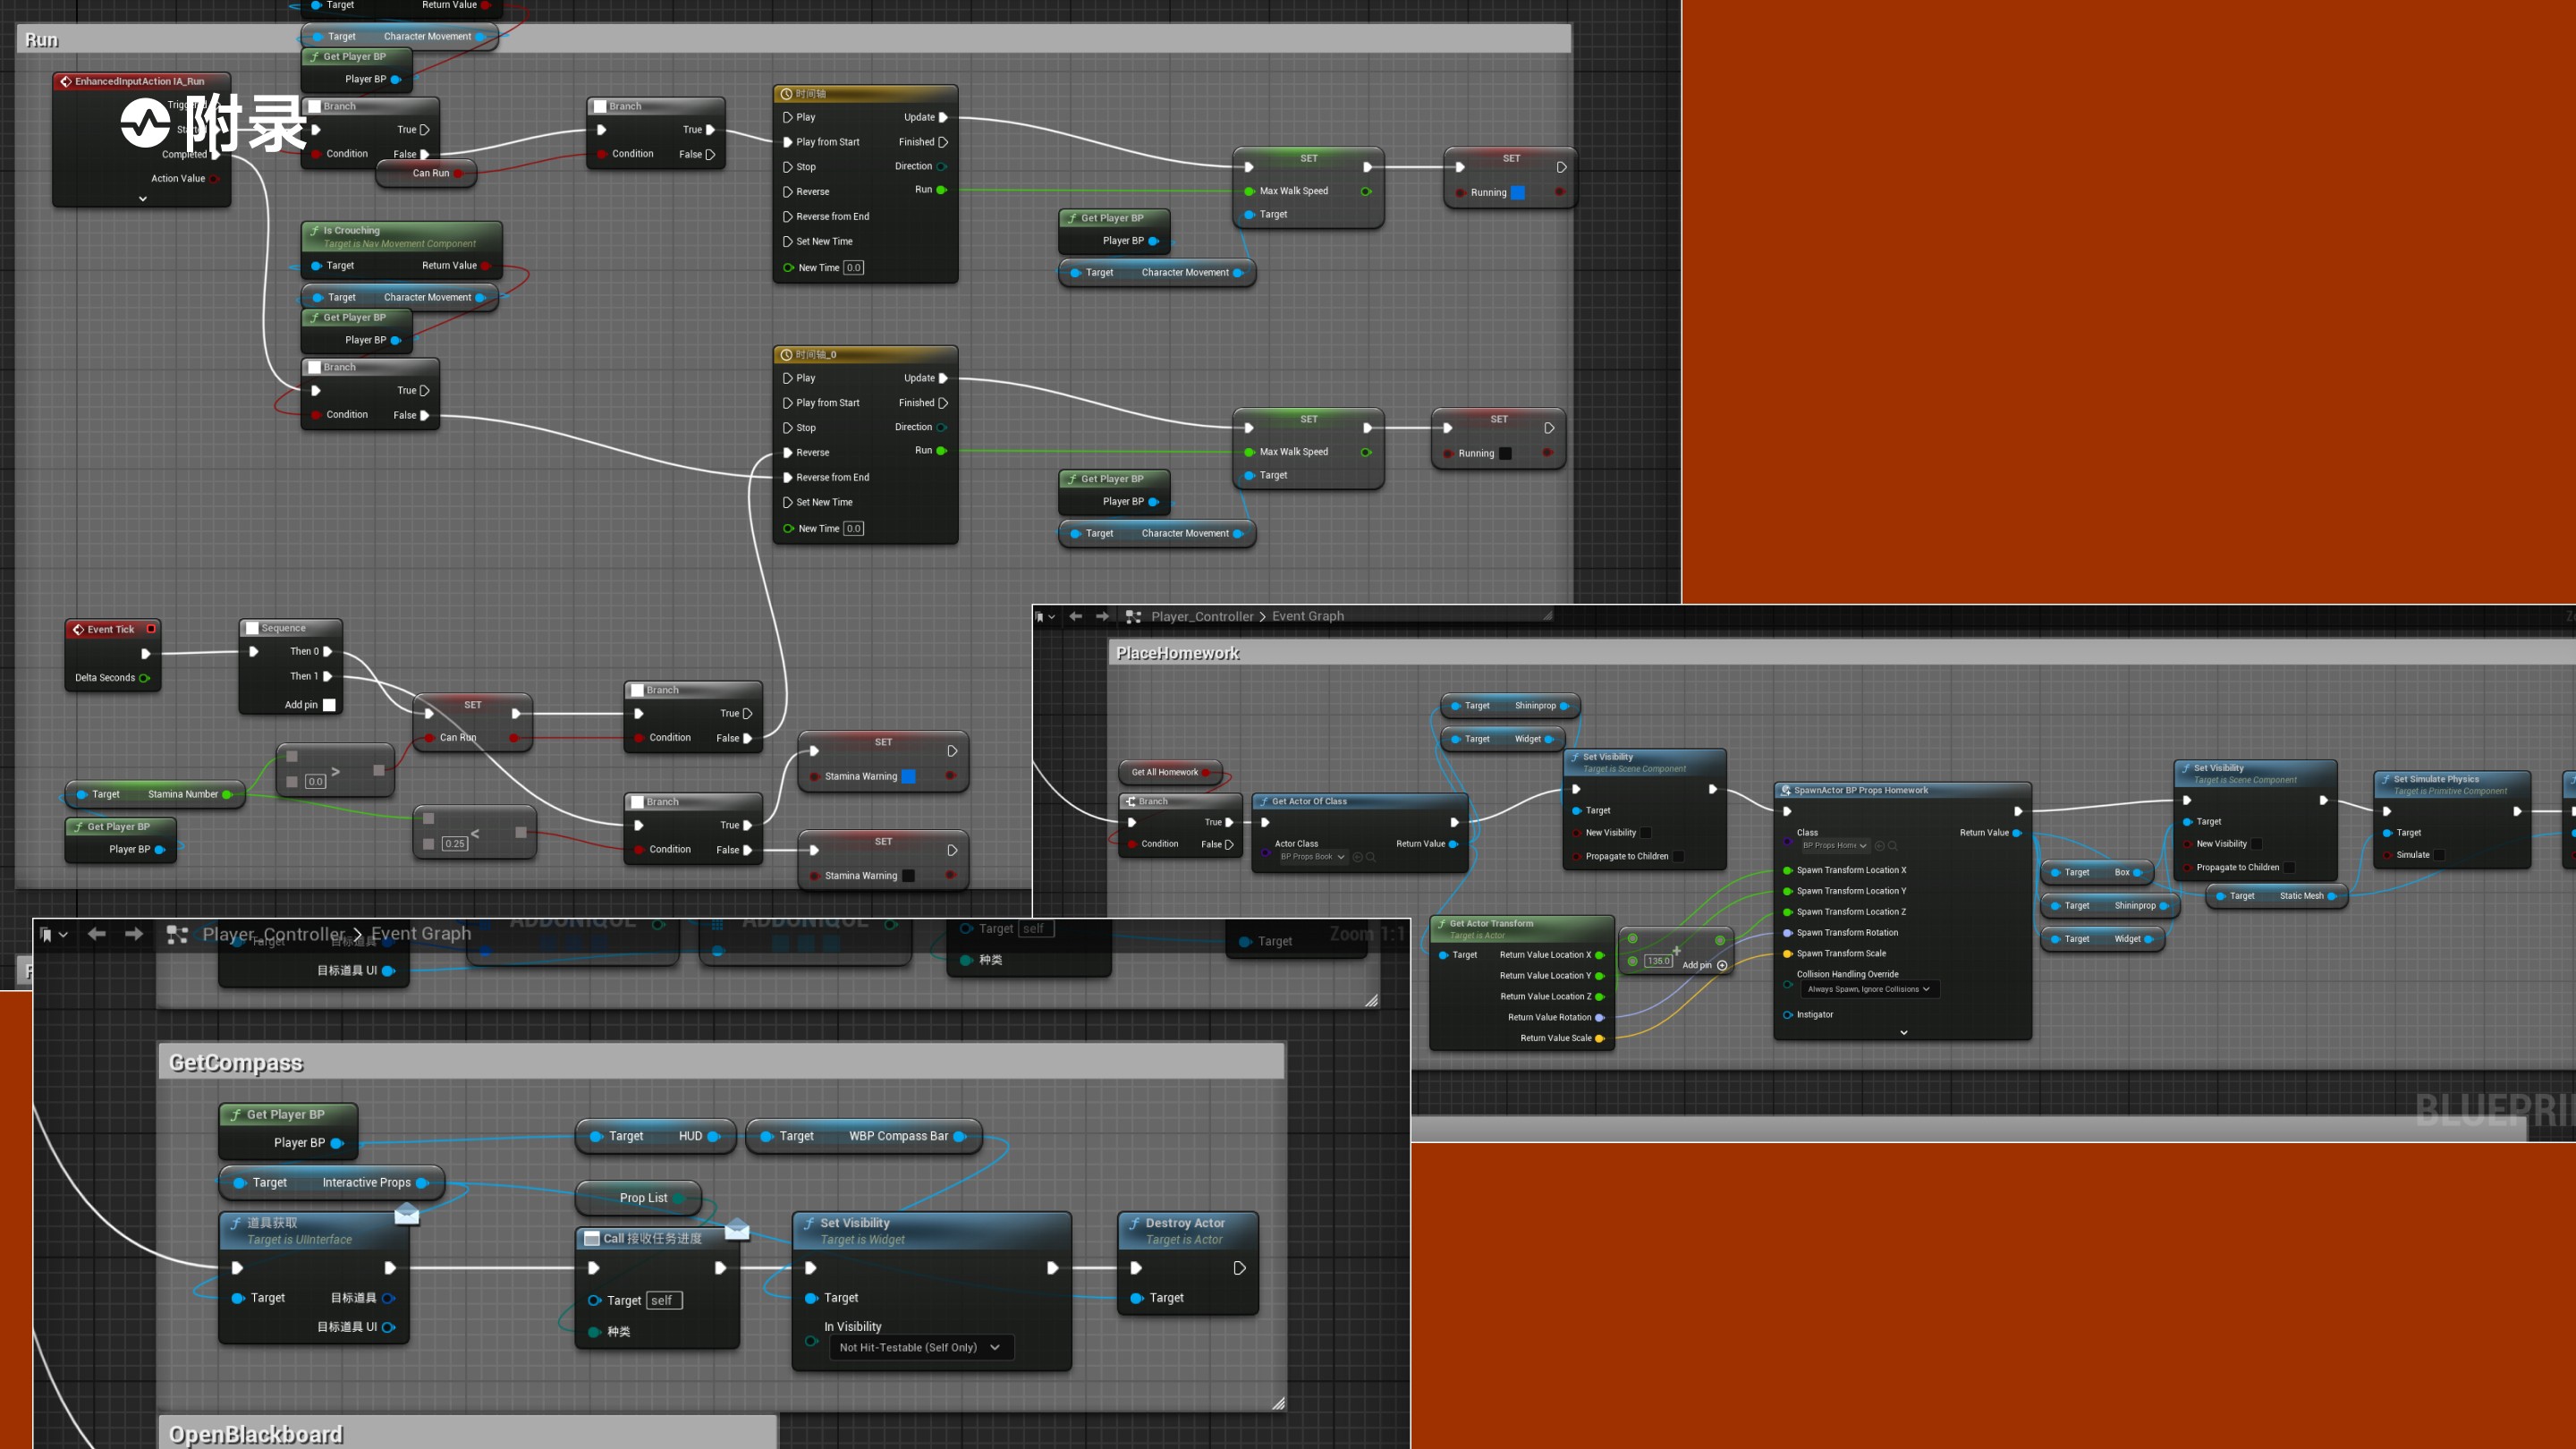Click self field on Call 接收任务进度 node

664,1300
